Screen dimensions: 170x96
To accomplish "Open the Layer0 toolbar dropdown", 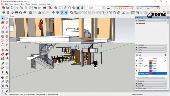I will [x=103, y=8].
